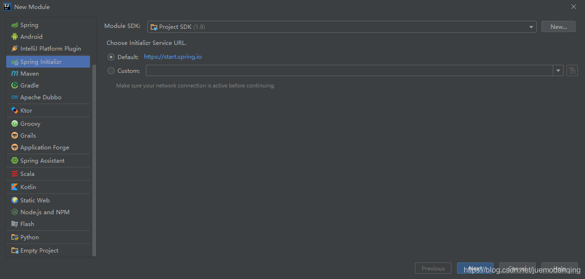Click the New... SDK button
The width and height of the screenshot is (585, 279).
pos(558,27)
